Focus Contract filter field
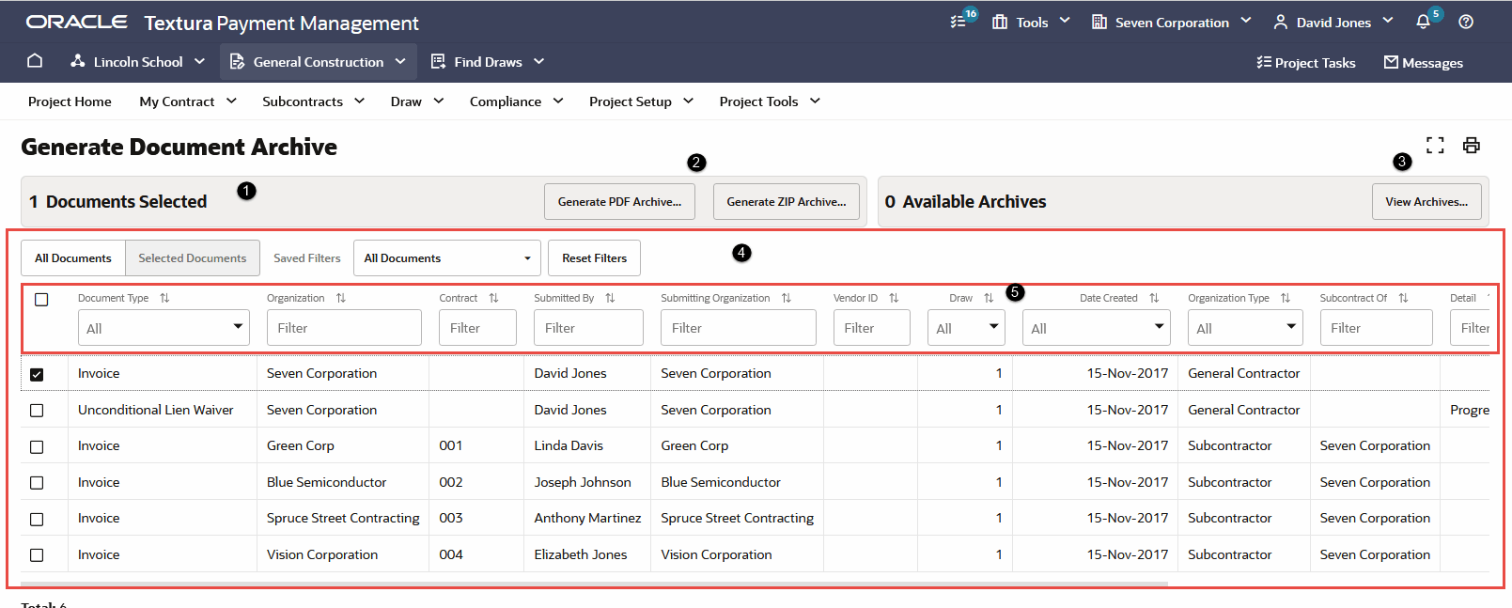 click(477, 328)
